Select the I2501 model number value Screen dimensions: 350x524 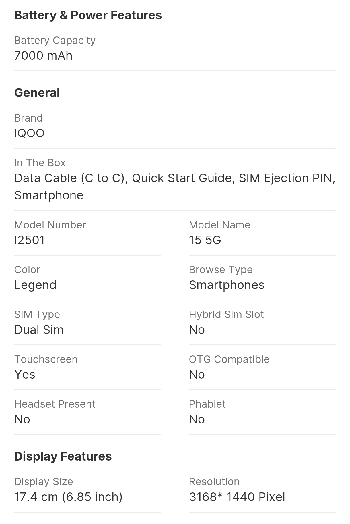click(x=30, y=240)
